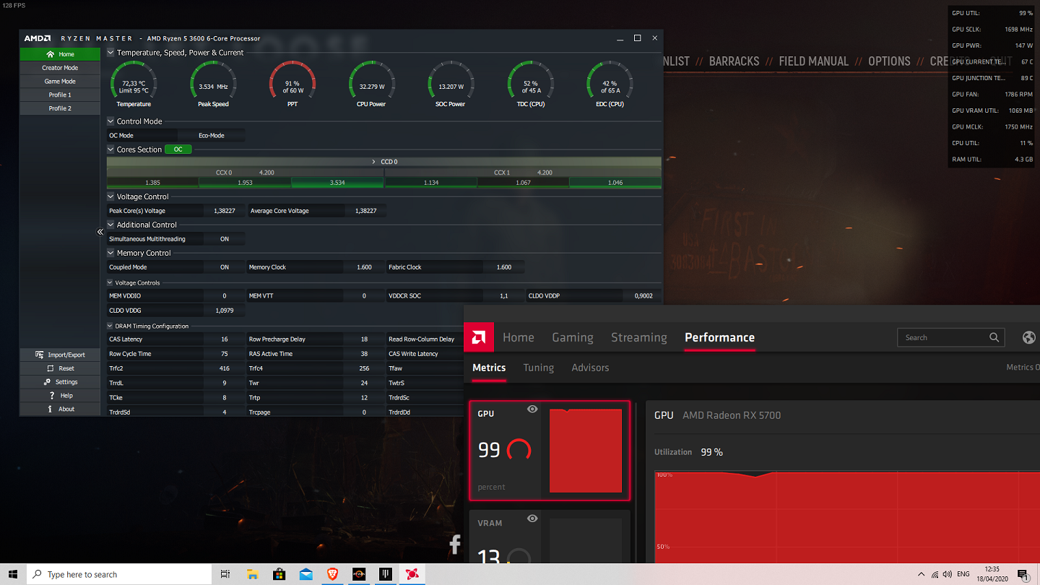Switch to the Tuning sub-tab
This screenshot has height=585, width=1040.
click(539, 368)
